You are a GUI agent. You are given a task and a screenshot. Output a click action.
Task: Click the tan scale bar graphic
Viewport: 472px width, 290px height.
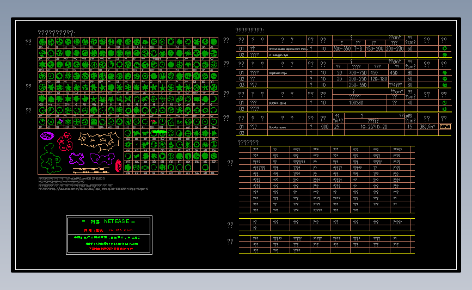[91, 170]
